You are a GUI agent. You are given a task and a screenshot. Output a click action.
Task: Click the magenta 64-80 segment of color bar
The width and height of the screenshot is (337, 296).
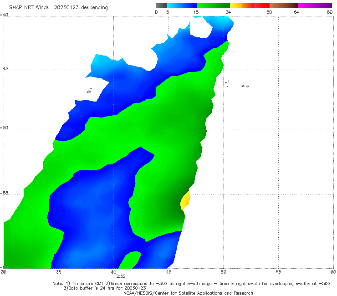(x=315, y=5)
